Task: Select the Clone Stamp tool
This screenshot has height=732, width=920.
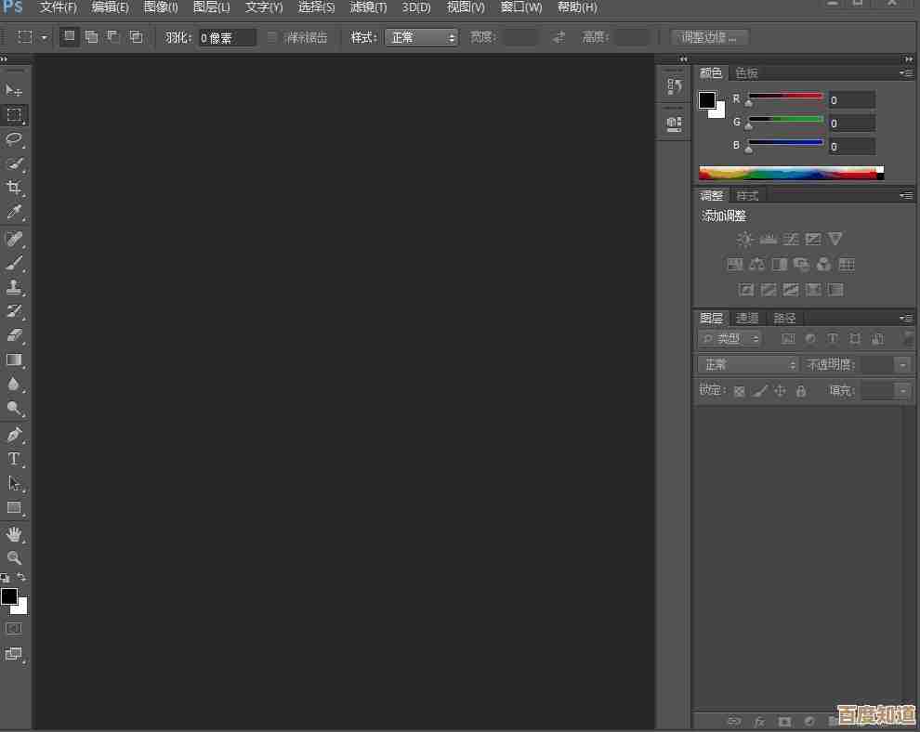Action: point(14,287)
